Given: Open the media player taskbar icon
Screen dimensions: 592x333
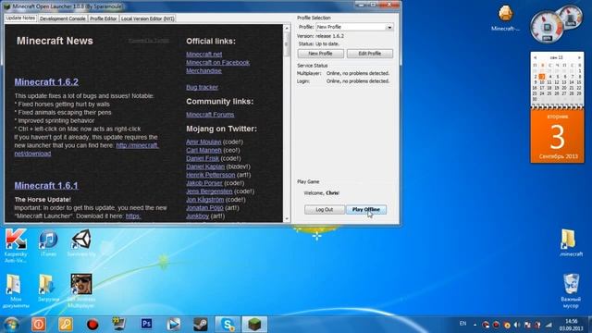Looking at the screenshot, I should pyautogui.click(x=173, y=324).
